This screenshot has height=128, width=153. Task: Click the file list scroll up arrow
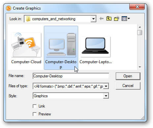click(x=140, y=27)
